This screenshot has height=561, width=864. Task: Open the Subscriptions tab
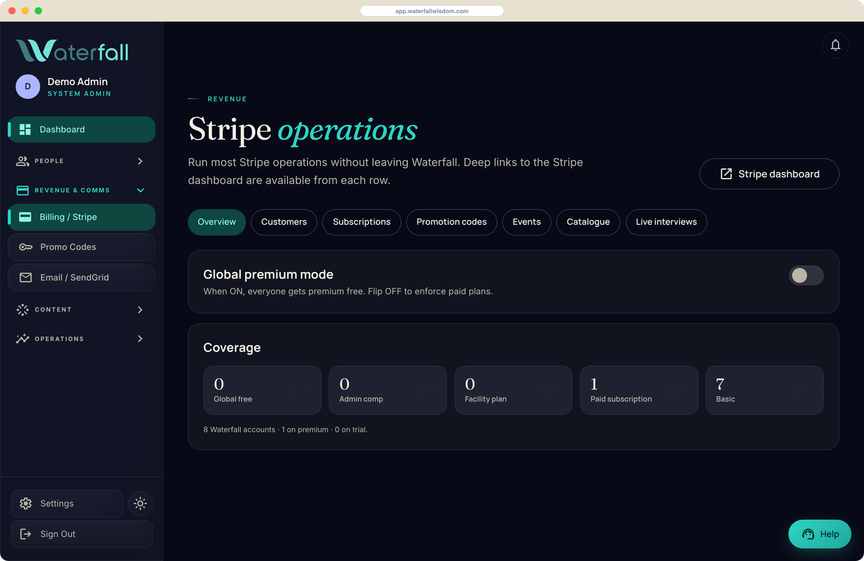coord(362,222)
